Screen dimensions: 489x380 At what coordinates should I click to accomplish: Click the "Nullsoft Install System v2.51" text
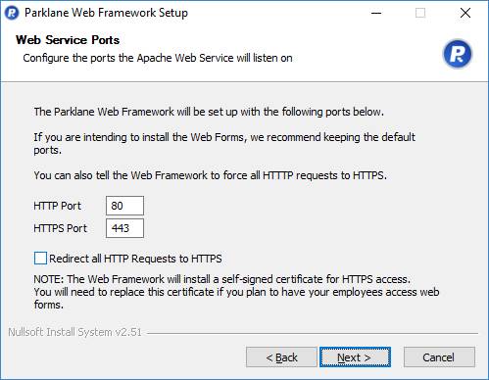tap(74, 332)
